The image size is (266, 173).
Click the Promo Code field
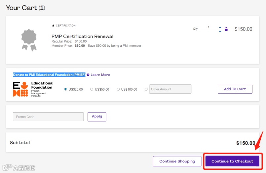tap(48, 117)
